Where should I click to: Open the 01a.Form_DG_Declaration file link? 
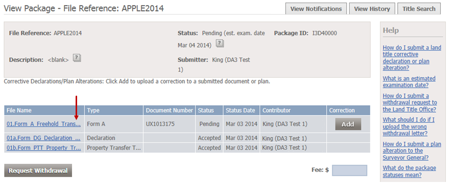pyautogui.click(x=44, y=138)
